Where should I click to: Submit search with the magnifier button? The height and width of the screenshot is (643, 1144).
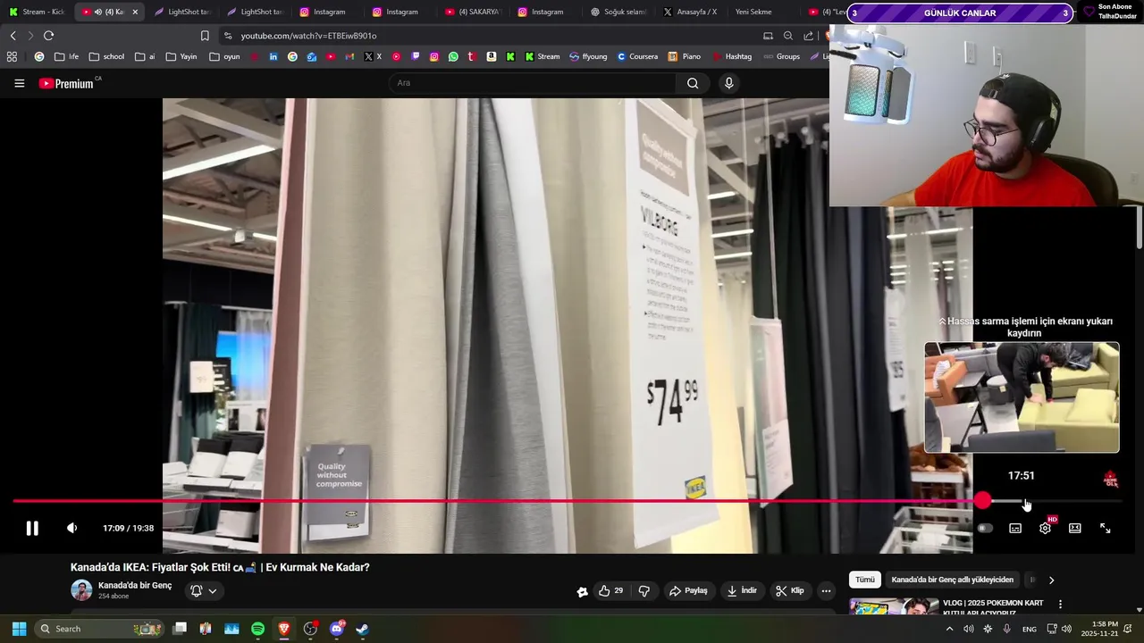(693, 83)
